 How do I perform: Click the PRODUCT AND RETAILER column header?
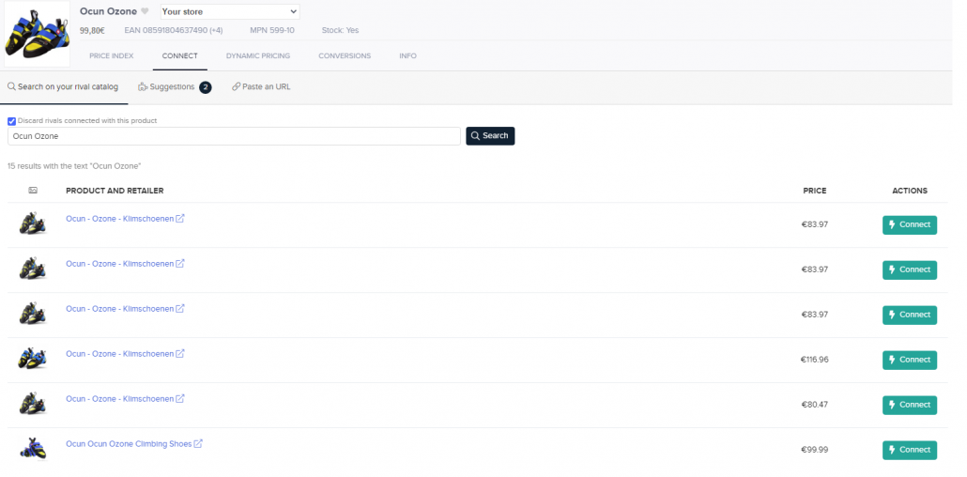[x=115, y=191]
